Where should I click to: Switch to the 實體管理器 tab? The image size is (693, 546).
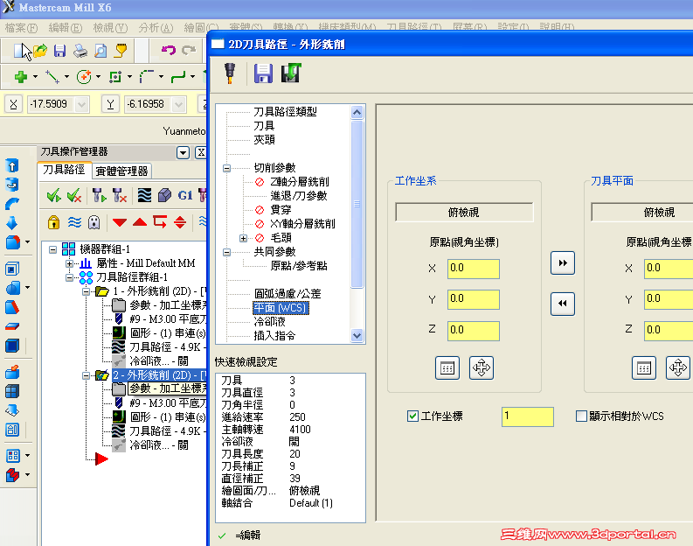coord(121,171)
